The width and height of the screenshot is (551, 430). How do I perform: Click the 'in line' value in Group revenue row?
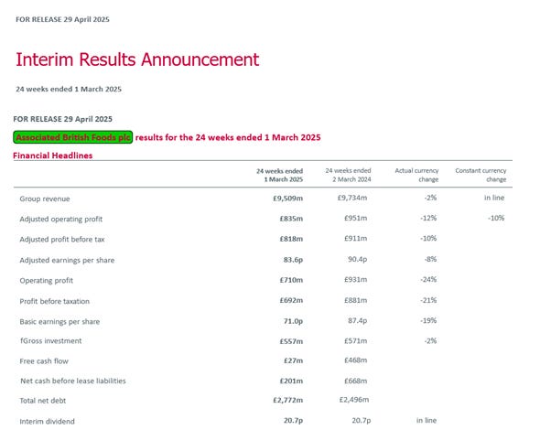[494, 198]
